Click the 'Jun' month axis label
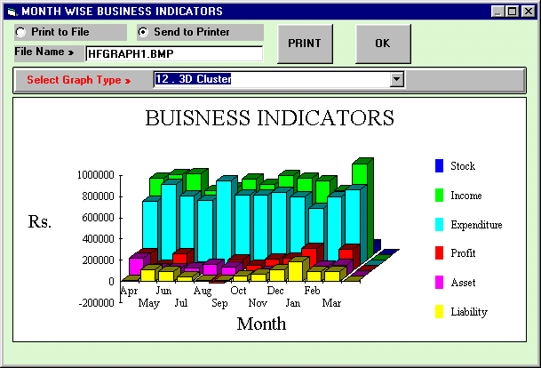This screenshot has height=368, width=541. point(163,291)
